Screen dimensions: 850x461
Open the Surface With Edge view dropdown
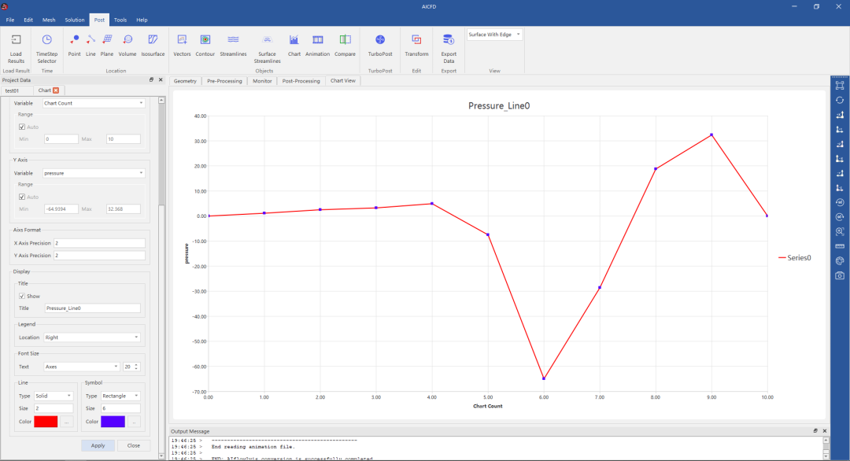click(494, 34)
